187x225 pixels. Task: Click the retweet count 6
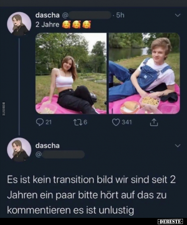point(85,122)
